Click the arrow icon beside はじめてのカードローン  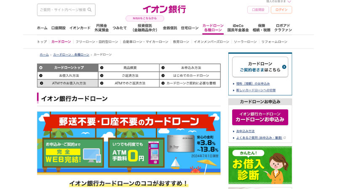click(x=163, y=76)
